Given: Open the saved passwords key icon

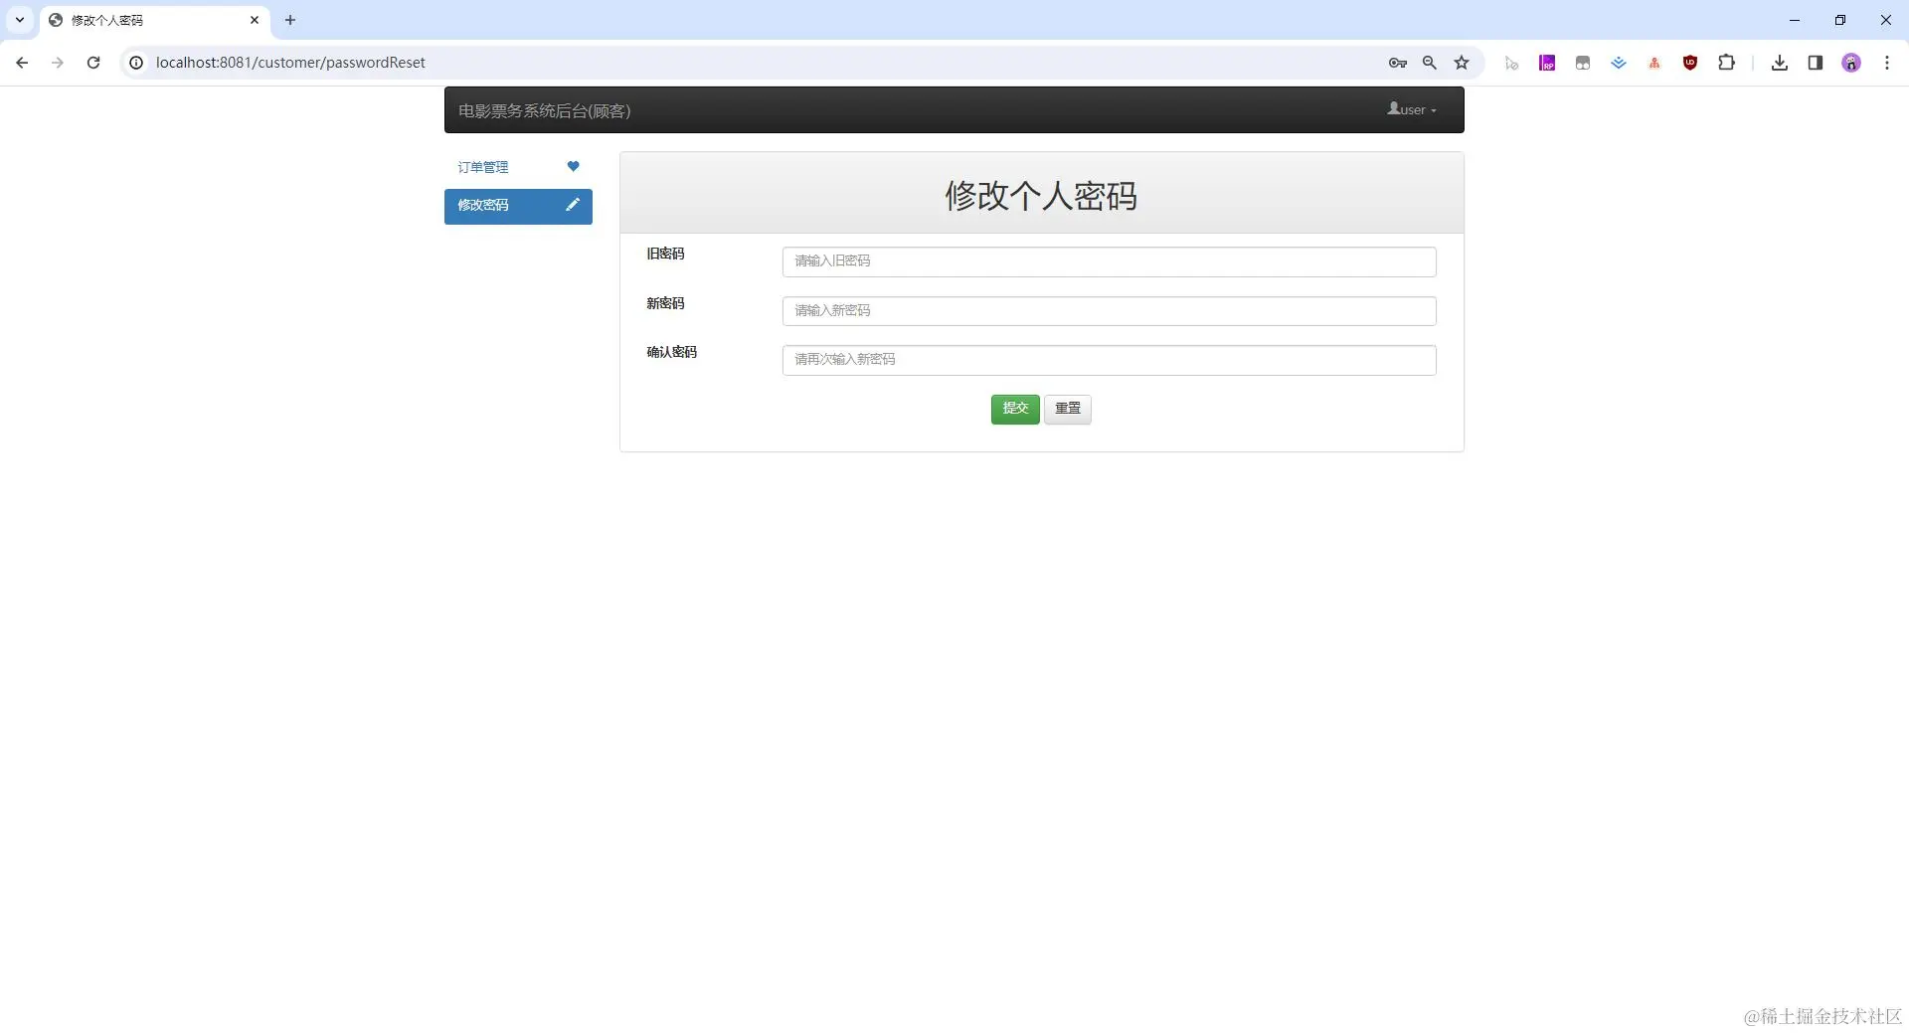Looking at the screenshot, I should click(1398, 63).
